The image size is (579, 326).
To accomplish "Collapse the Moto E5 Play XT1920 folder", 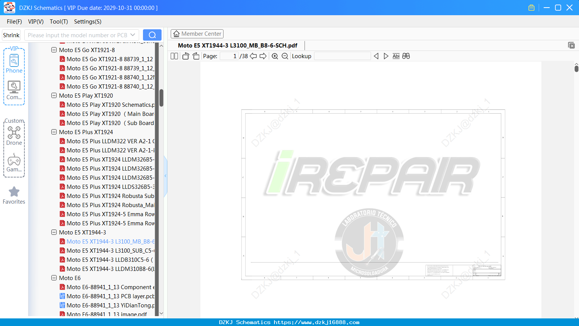I will coord(54,95).
